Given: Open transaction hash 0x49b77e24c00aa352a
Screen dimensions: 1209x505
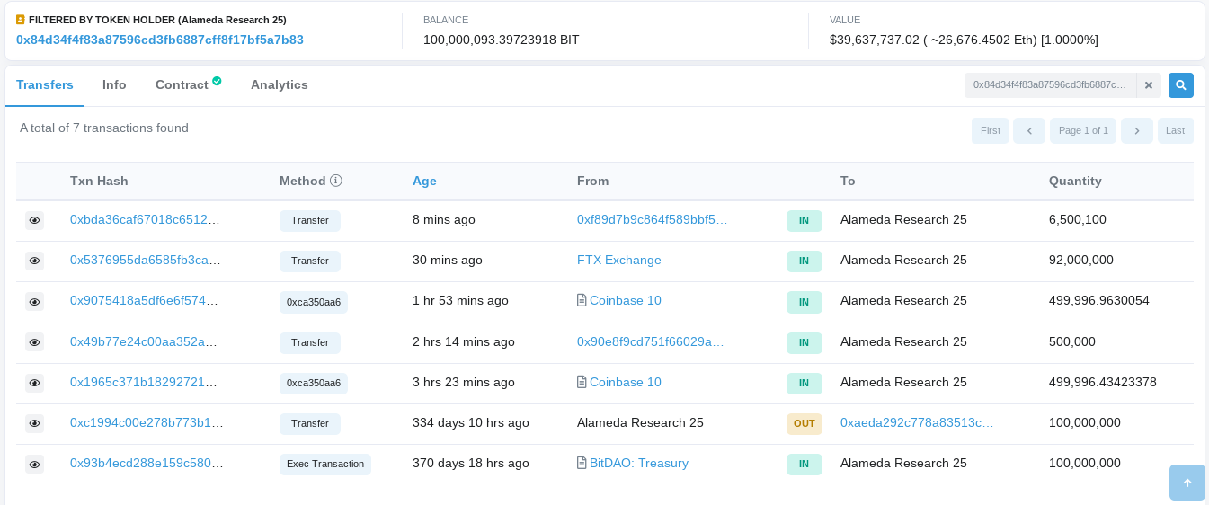Looking at the screenshot, I should click(144, 341).
